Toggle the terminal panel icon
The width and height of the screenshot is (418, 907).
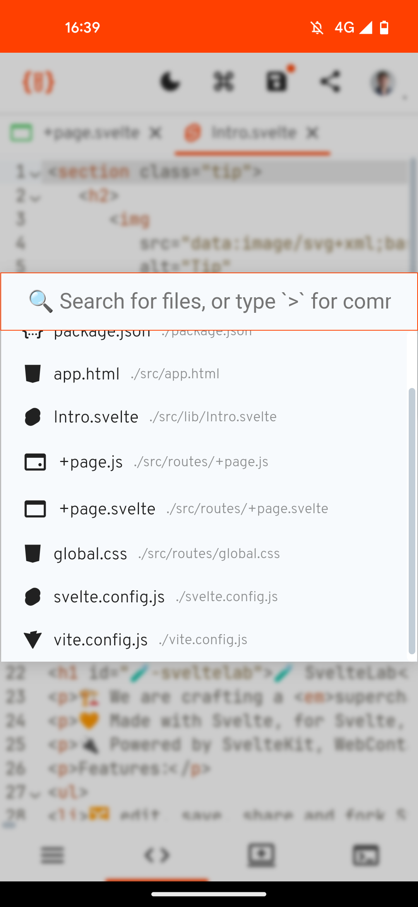coord(365,855)
